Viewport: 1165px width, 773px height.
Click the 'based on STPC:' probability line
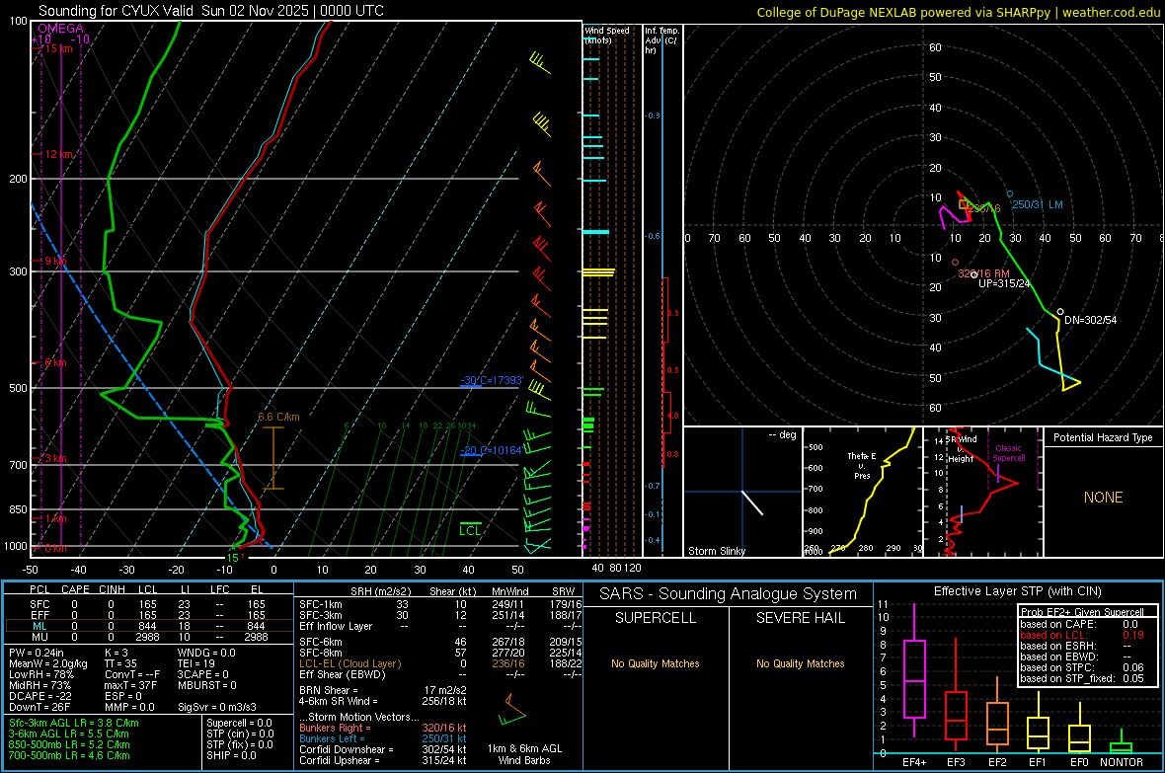[1082, 667]
